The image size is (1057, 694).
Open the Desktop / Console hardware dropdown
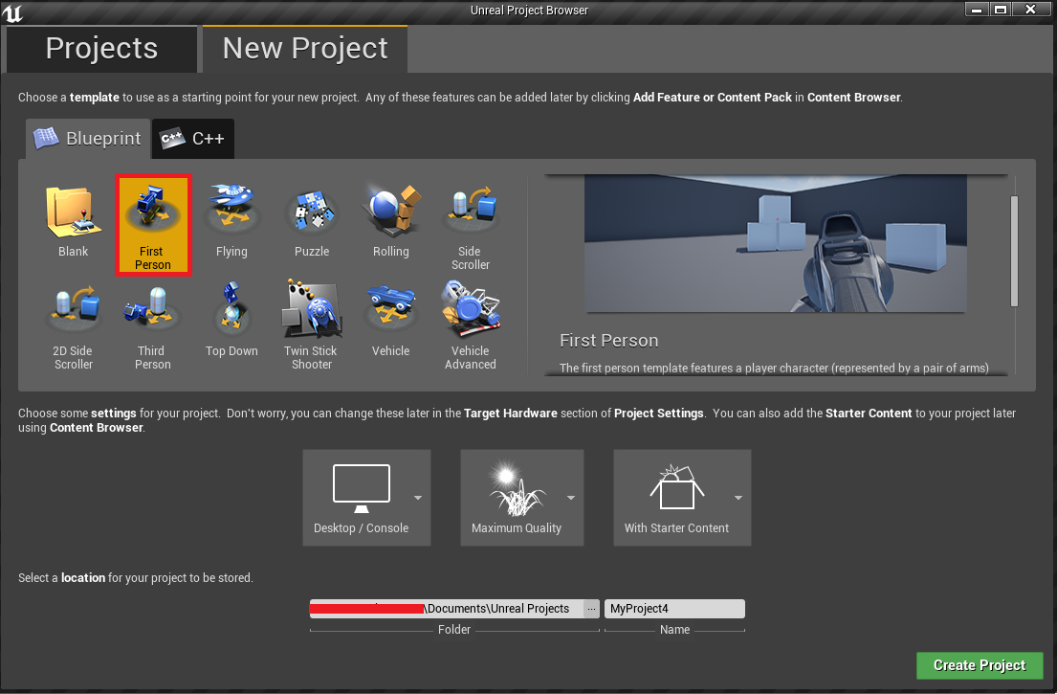(366, 498)
